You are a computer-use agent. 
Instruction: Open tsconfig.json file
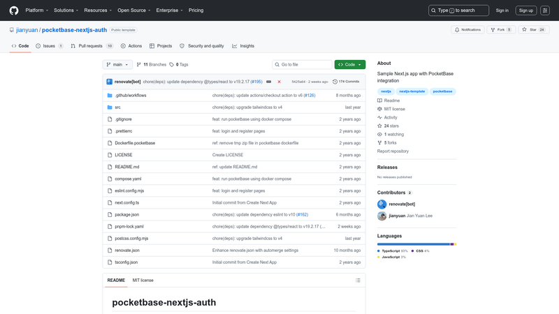point(126,262)
